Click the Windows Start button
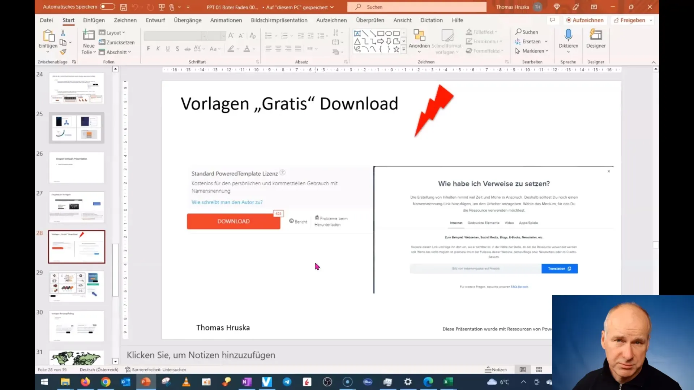Screen dimensions: 694x390 coord(44,382)
